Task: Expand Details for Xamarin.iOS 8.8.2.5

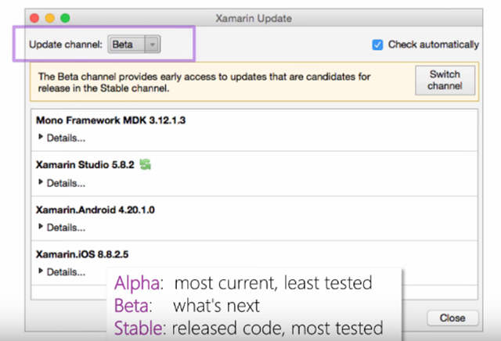Action: pyautogui.click(x=62, y=271)
